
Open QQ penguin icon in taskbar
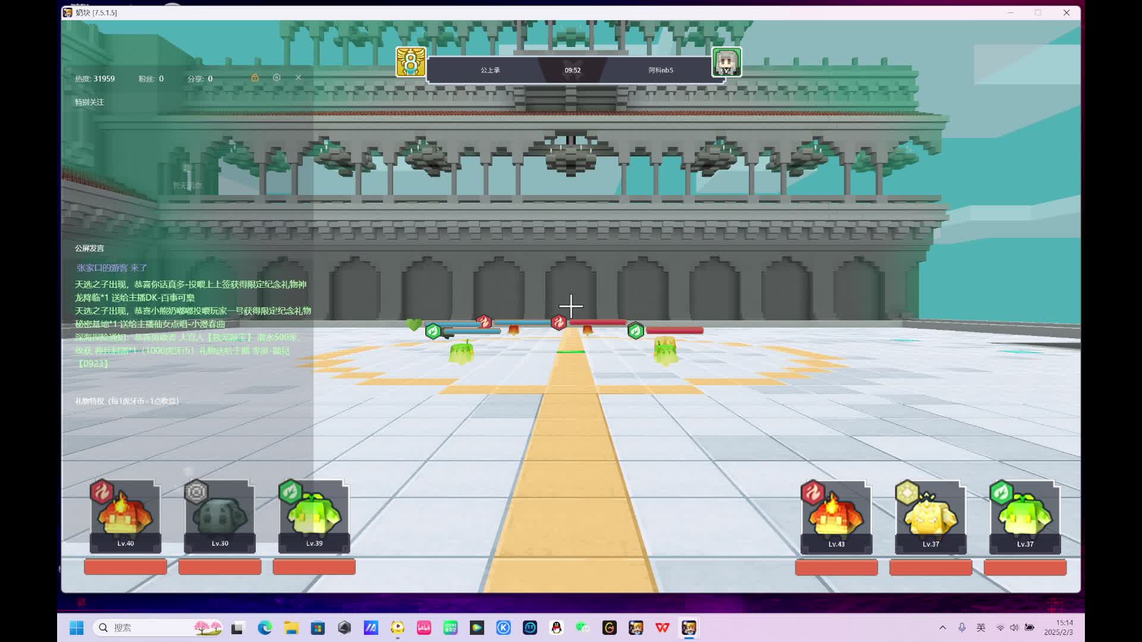[x=556, y=628]
